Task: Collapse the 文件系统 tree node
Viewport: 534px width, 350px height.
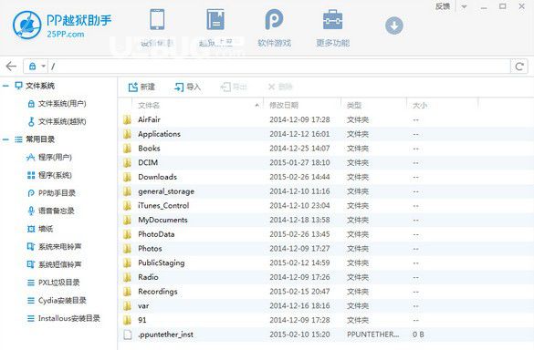Action: 5,86
